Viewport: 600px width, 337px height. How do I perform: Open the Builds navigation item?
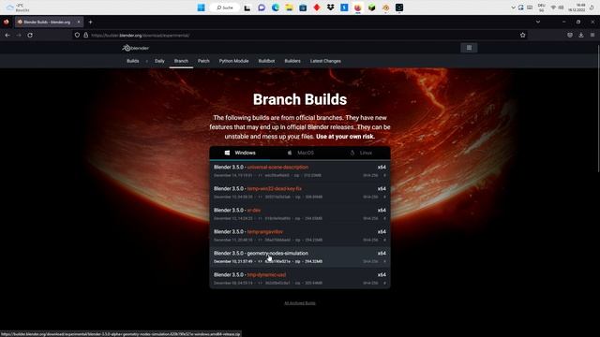click(133, 61)
